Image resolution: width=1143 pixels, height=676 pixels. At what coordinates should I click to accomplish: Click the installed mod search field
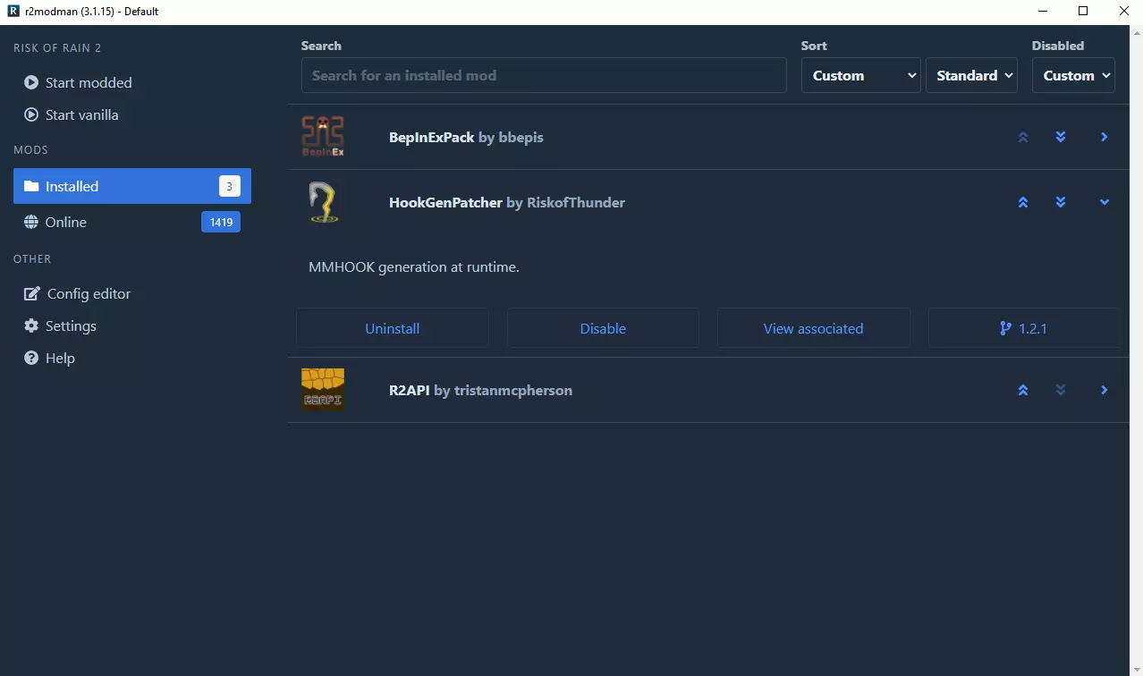coord(544,75)
